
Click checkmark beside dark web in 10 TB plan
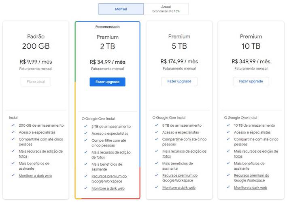point(228,187)
